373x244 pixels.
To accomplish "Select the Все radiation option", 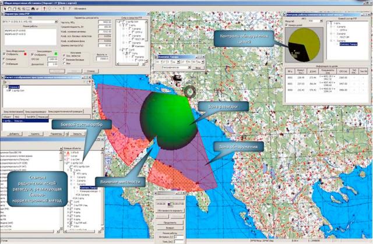I will click(64, 63).
